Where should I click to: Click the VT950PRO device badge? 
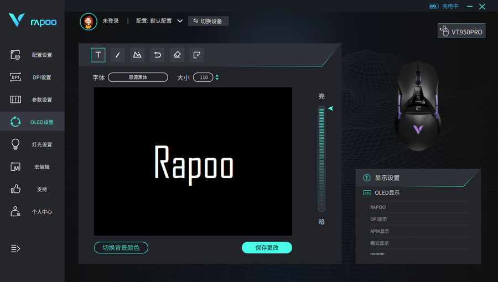[x=461, y=31]
